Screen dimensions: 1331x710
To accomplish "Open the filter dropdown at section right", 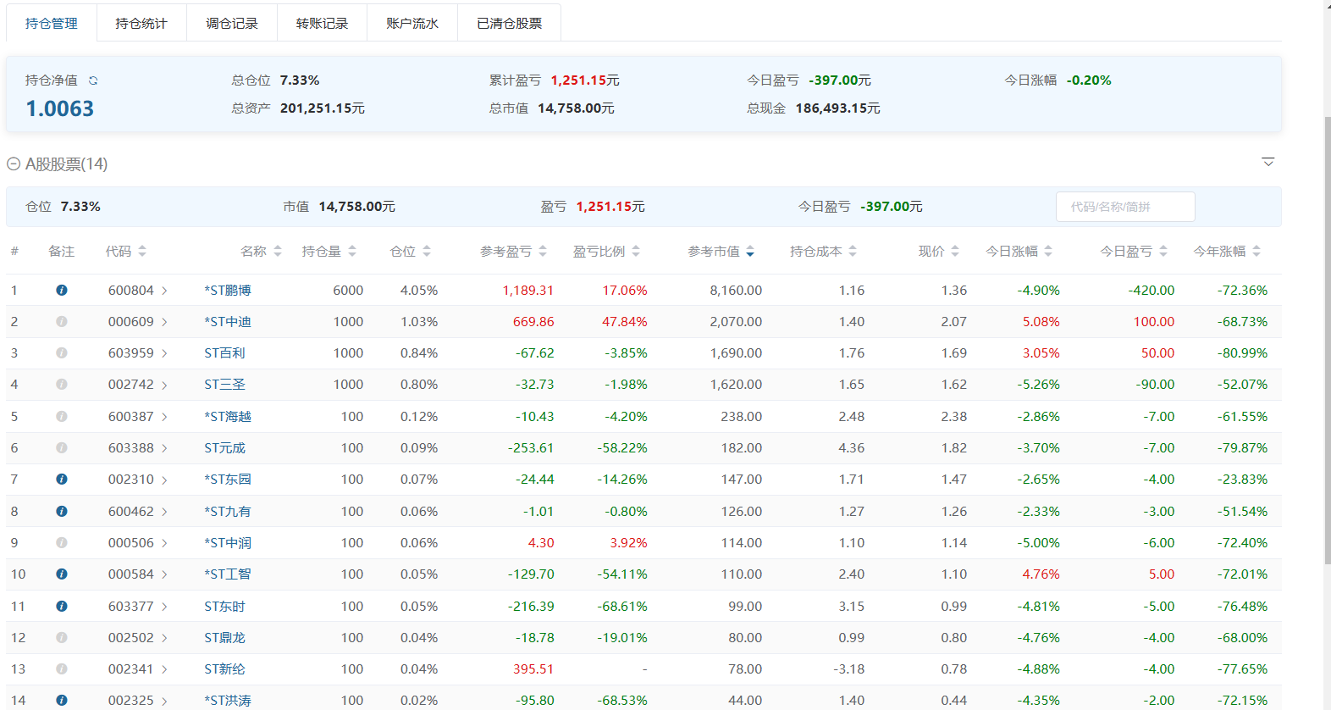I will (x=1267, y=162).
